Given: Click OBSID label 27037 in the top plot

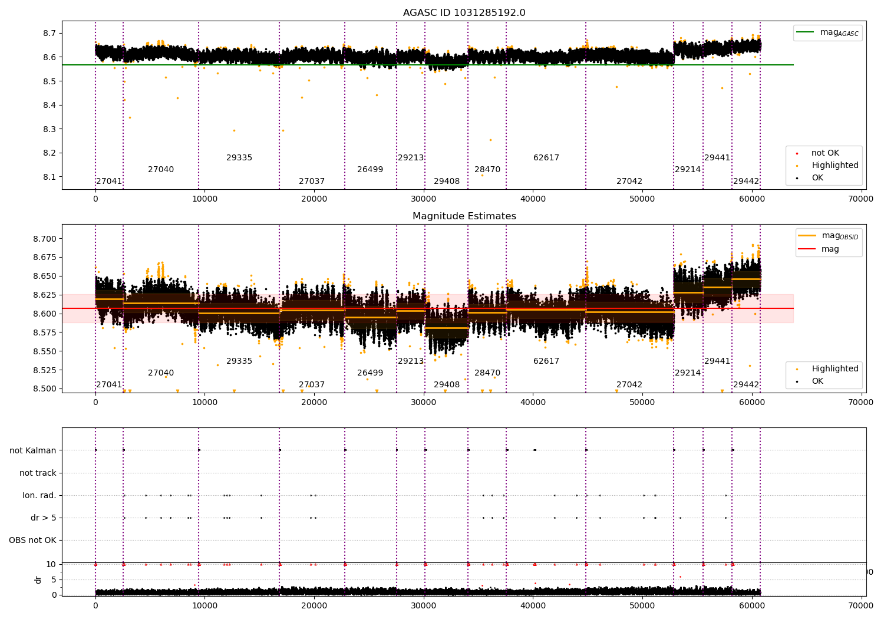Looking at the screenshot, I should click(312, 182).
